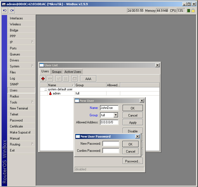198x187 pixels.
Task: Open the Ports menu item
Action: coord(21,48)
